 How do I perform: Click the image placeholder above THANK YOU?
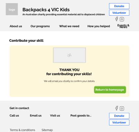coord(69,55)
